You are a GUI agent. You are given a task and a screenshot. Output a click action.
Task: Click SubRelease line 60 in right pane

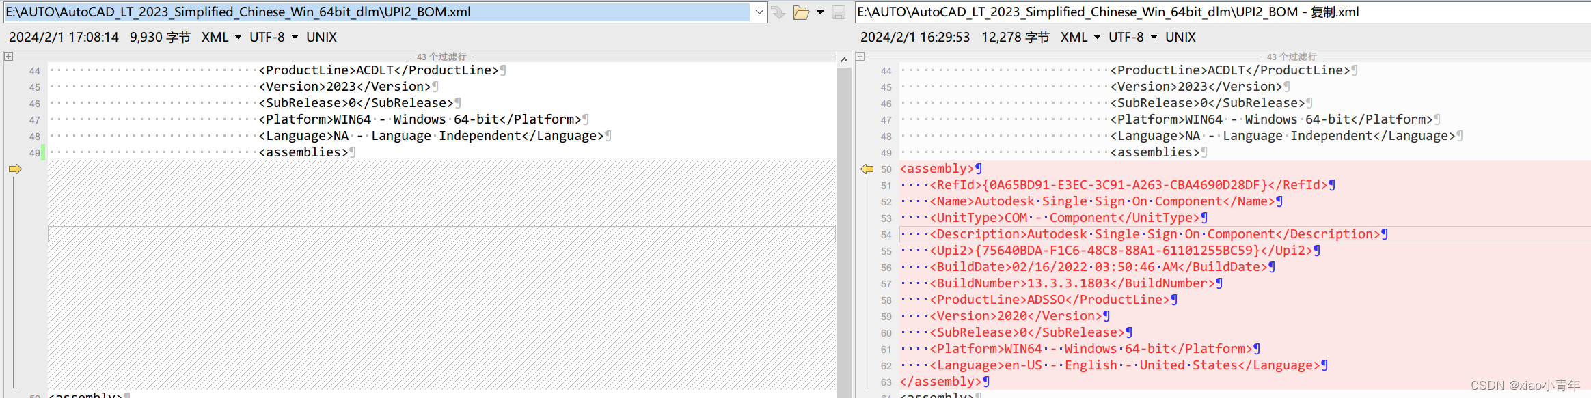pos(1027,332)
